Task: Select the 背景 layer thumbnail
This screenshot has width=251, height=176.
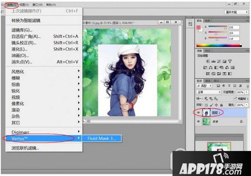Action: [x=206, y=121]
